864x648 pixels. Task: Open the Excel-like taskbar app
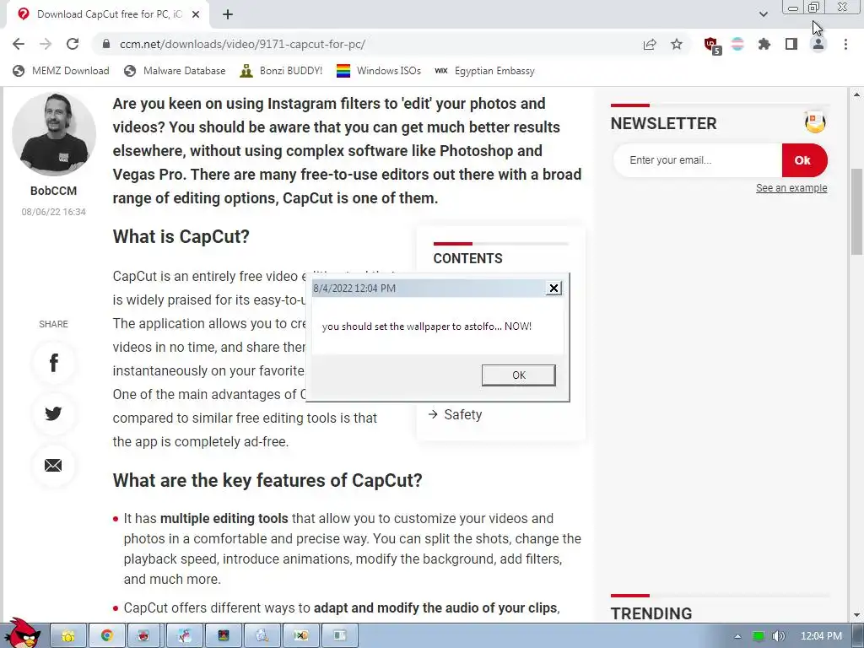click(300, 636)
